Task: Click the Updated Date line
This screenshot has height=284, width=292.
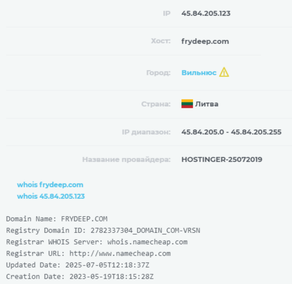Action: click(x=78, y=265)
